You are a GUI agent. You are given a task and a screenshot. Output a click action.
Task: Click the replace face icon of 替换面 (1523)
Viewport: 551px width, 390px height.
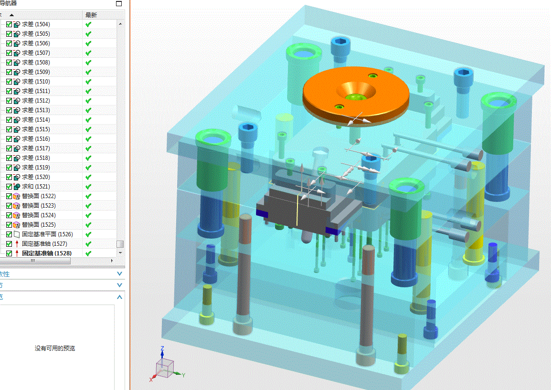pyautogui.click(x=17, y=206)
